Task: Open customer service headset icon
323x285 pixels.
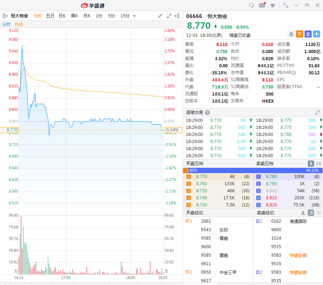Action: pyautogui.click(x=251, y=5)
